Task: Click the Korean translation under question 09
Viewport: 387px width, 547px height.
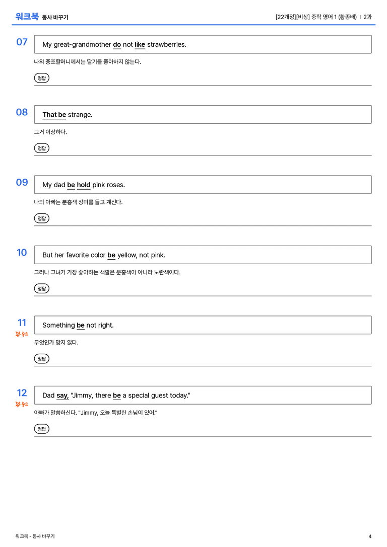Action: [x=78, y=202]
